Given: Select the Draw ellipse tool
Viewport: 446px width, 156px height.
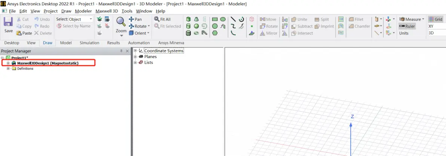Looking at the screenshot, I should tap(223, 19).
